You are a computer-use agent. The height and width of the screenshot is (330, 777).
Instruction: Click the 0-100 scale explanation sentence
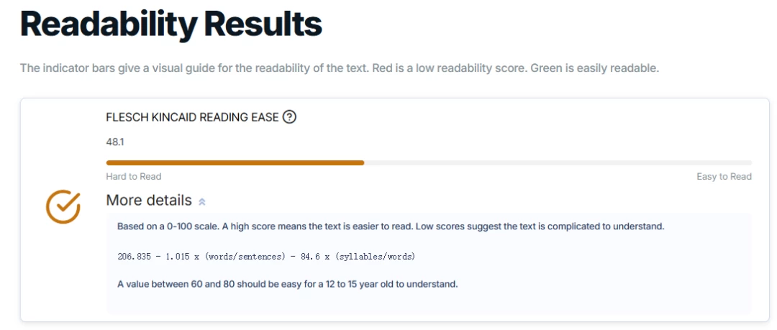point(391,226)
